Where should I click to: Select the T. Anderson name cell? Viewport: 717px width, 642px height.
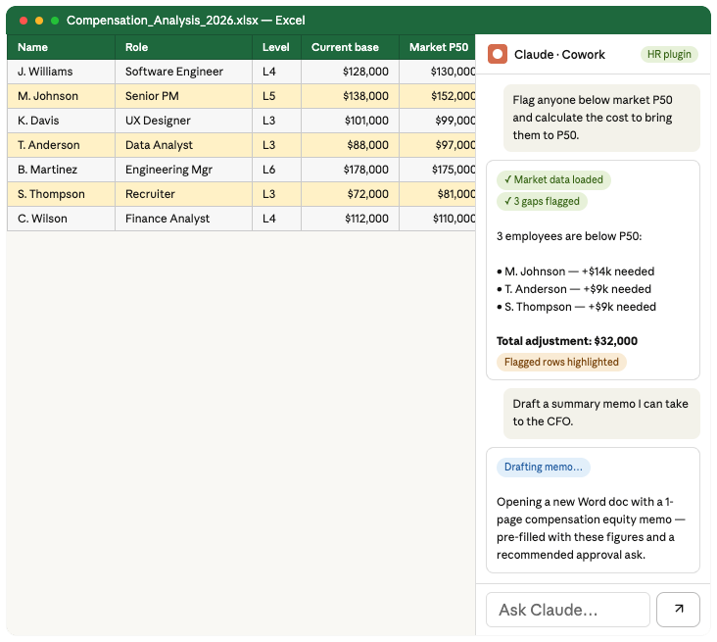pyautogui.click(x=61, y=145)
